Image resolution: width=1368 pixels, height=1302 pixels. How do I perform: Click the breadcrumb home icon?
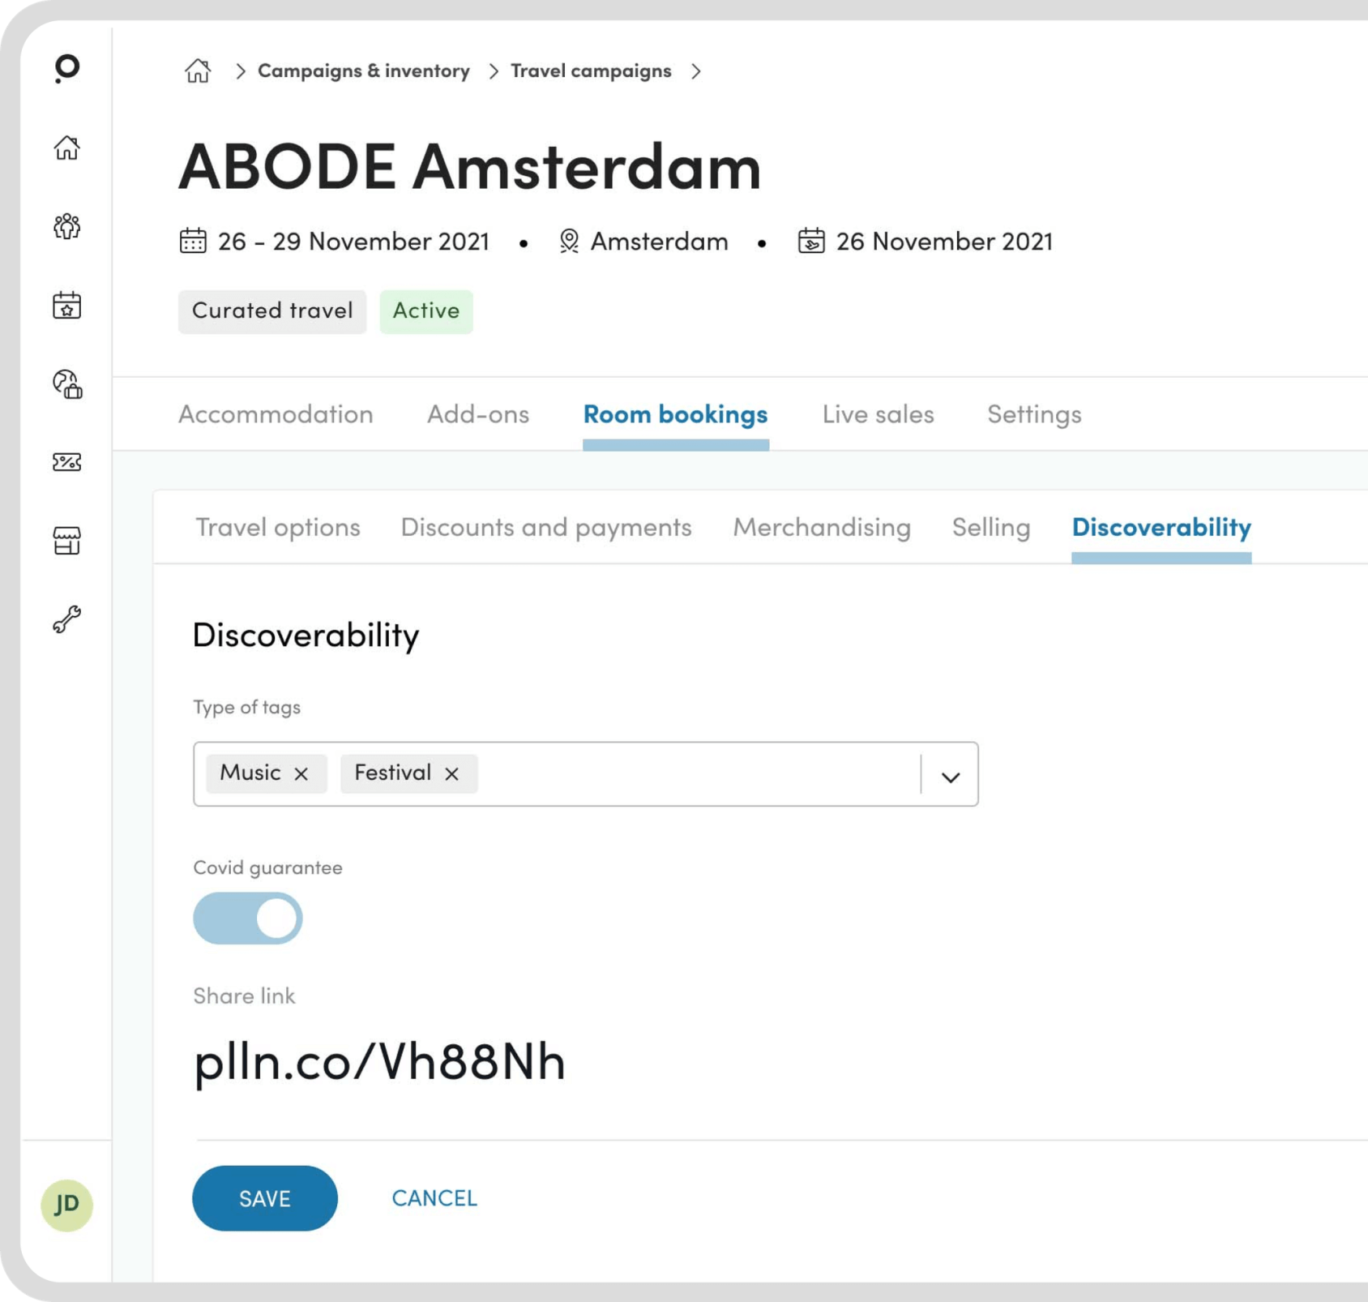(197, 71)
